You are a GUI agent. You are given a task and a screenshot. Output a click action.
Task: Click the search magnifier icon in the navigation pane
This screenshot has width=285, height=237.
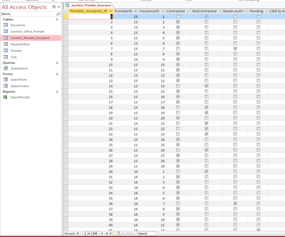[59, 14]
